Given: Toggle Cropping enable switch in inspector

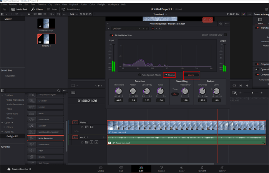Looking at the screenshot, I should tap(257, 64).
